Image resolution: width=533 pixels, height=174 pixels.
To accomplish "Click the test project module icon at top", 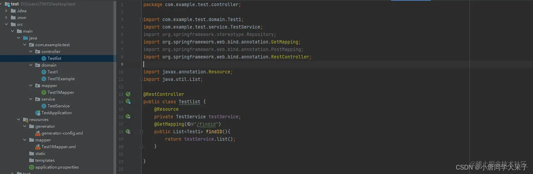I will [7, 4].
